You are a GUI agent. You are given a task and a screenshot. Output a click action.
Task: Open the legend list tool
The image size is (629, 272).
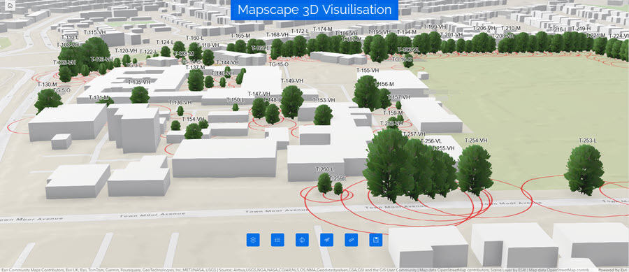tap(277, 240)
